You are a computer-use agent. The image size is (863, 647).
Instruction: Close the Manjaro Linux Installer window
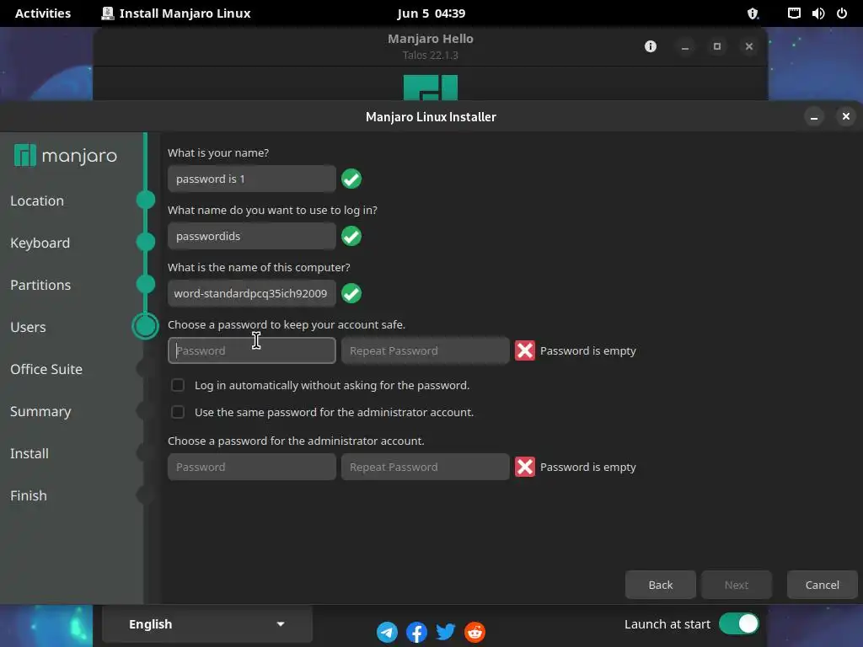point(846,116)
